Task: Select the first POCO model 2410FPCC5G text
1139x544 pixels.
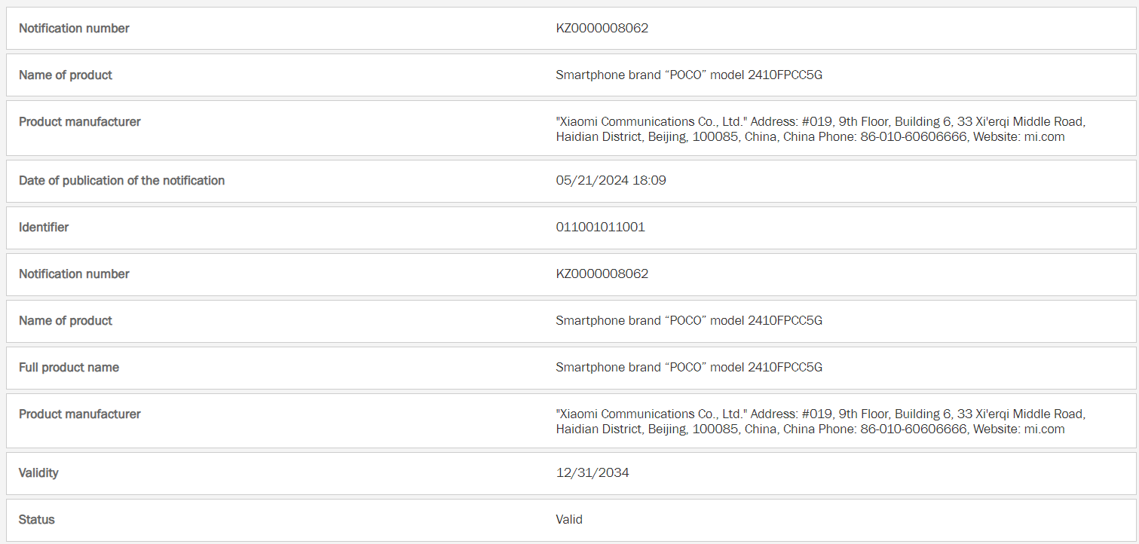Action: tap(688, 75)
